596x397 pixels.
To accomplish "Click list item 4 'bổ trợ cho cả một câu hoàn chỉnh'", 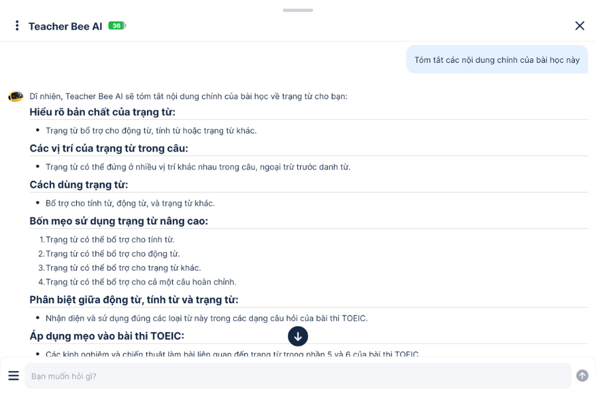I will pos(141,282).
